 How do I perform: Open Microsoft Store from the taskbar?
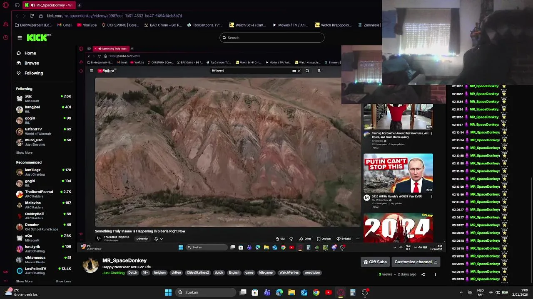coord(255,292)
